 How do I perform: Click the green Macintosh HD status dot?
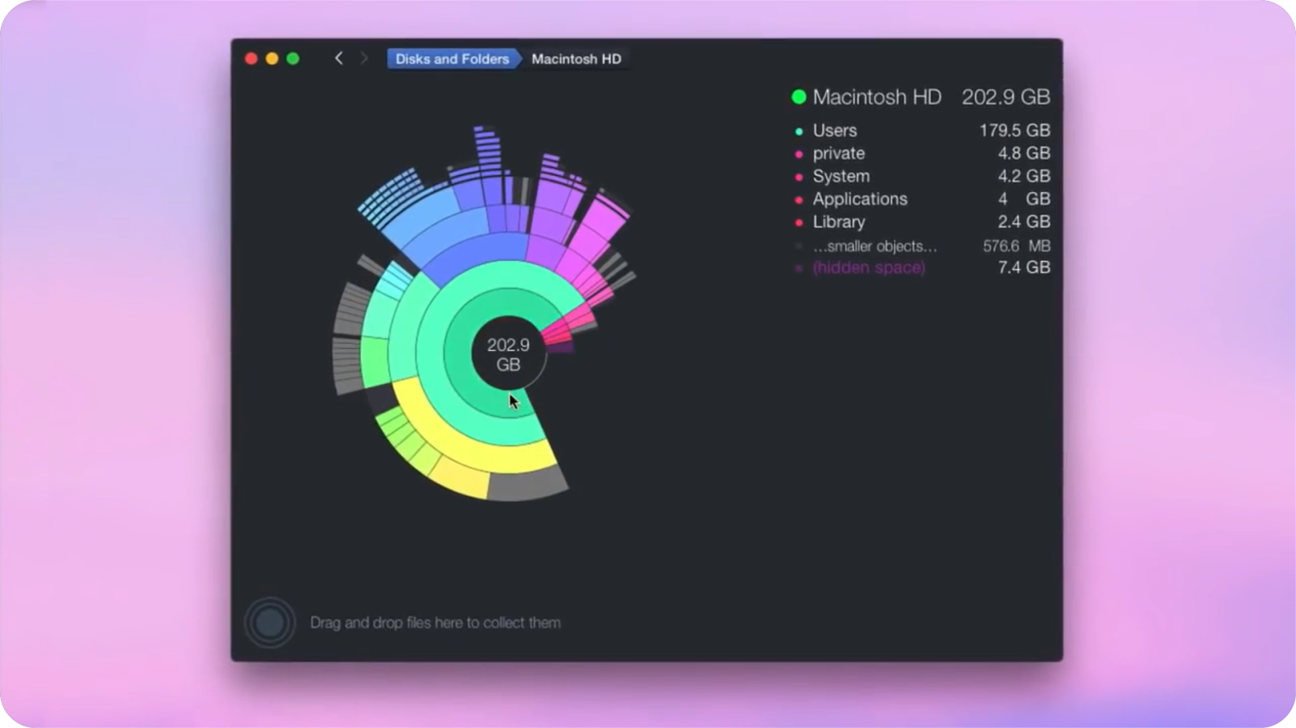(x=799, y=97)
